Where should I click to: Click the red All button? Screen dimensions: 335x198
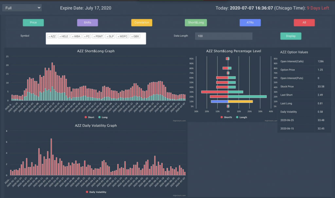click(304, 23)
